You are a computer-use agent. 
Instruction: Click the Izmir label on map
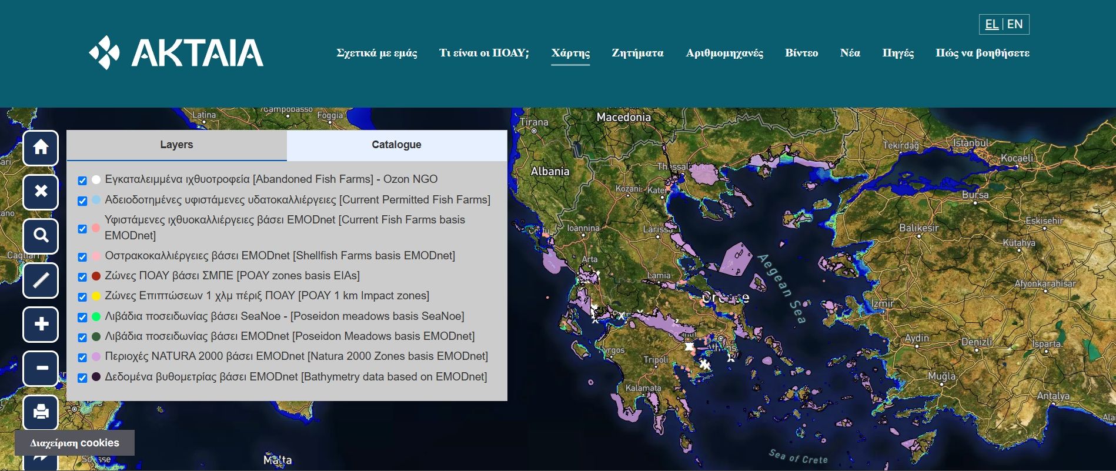pyautogui.click(x=883, y=303)
